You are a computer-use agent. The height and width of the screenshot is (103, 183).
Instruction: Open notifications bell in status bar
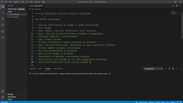(181, 102)
